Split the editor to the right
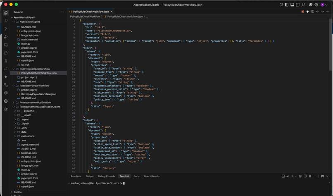Viewport: 333px width, 196px height. (312, 12)
